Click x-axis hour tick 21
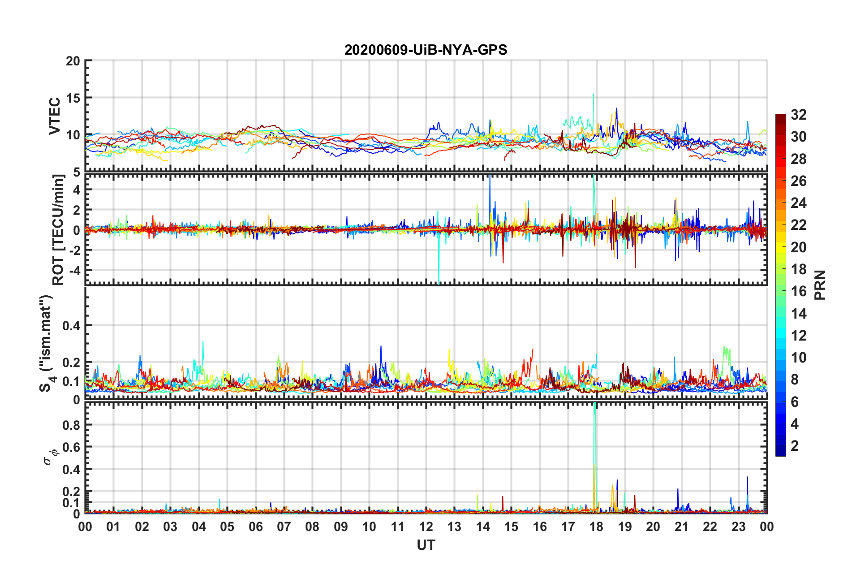The image size is (852, 570). click(682, 527)
